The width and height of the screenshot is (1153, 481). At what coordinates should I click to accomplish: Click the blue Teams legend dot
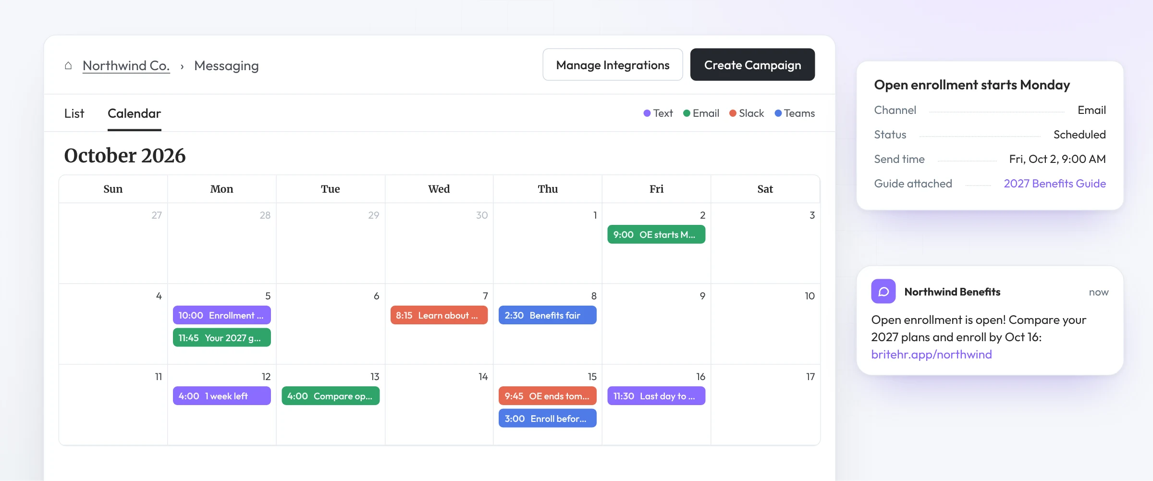click(778, 113)
